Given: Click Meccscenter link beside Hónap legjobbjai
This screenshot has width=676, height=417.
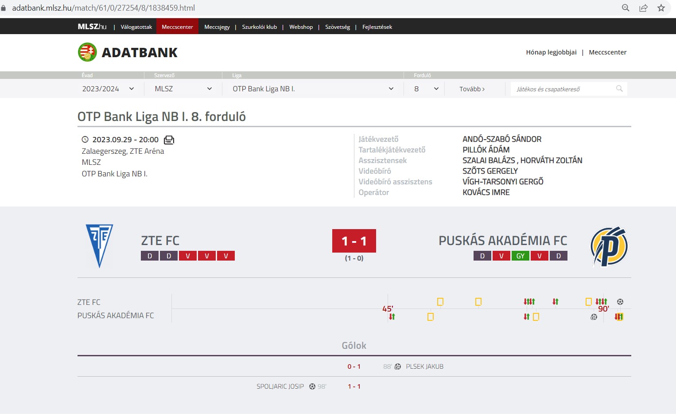Looking at the screenshot, I should click(608, 52).
